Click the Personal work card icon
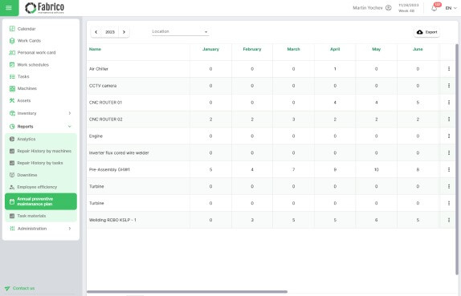The height and width of the screenshot is (296, 461). (x=12, y=53)
